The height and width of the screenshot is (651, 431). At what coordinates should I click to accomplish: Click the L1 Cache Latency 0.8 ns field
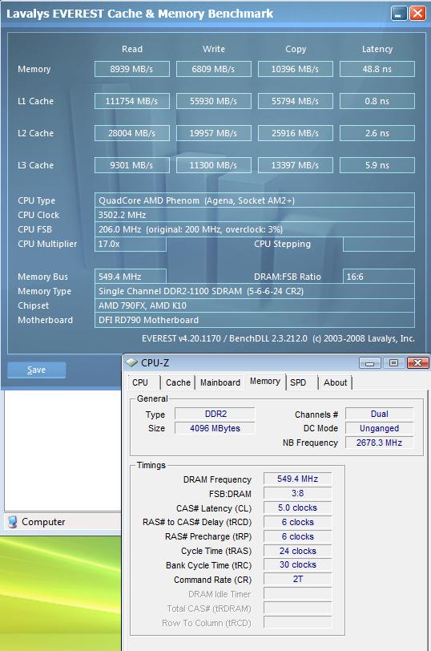(x=377, y=101)
